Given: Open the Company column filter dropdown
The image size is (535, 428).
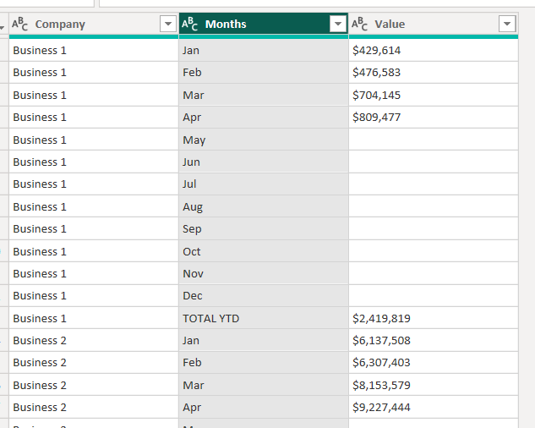Looking at the screenshot, I should 168,24.
